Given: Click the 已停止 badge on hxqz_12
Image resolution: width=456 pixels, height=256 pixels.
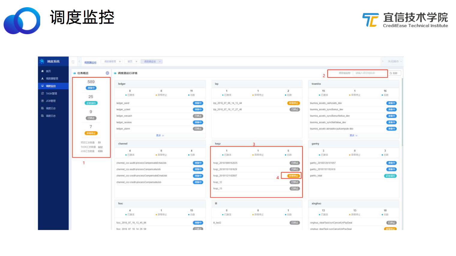Looking at the screenshot, I should tap(295, 182).
